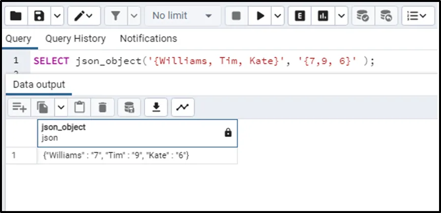Click the graph visualiser button
The width and height of the screenshot is (441, 213).
tap(182, 107)
